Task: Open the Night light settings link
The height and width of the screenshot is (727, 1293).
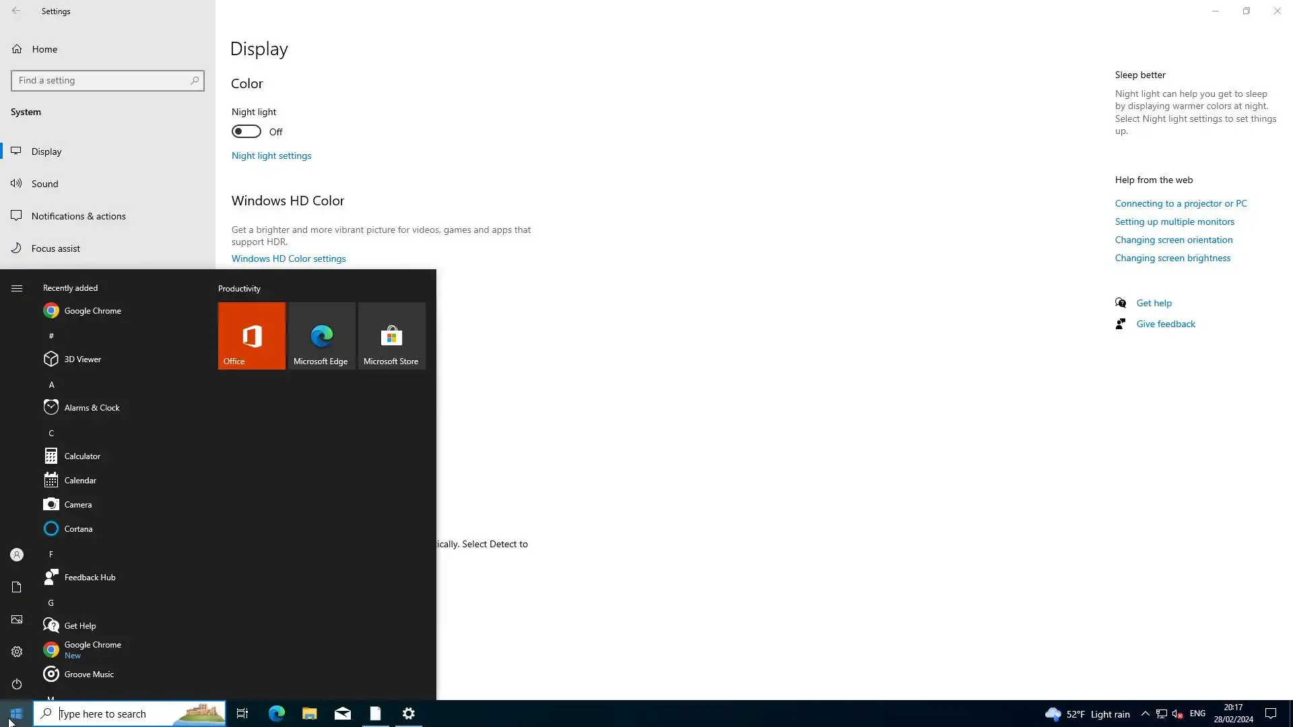Action: (271, 155)
